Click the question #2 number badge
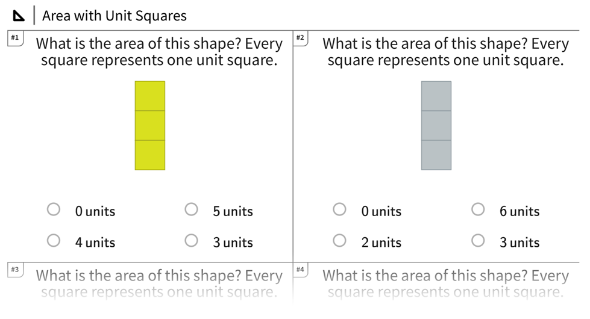The image size is (590, 319). [301, 38]
